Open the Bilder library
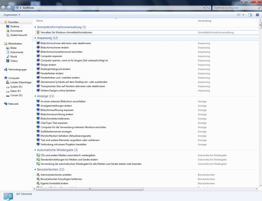Image resolution: width=262 pixels, height=201 pixels. (13, 48)
